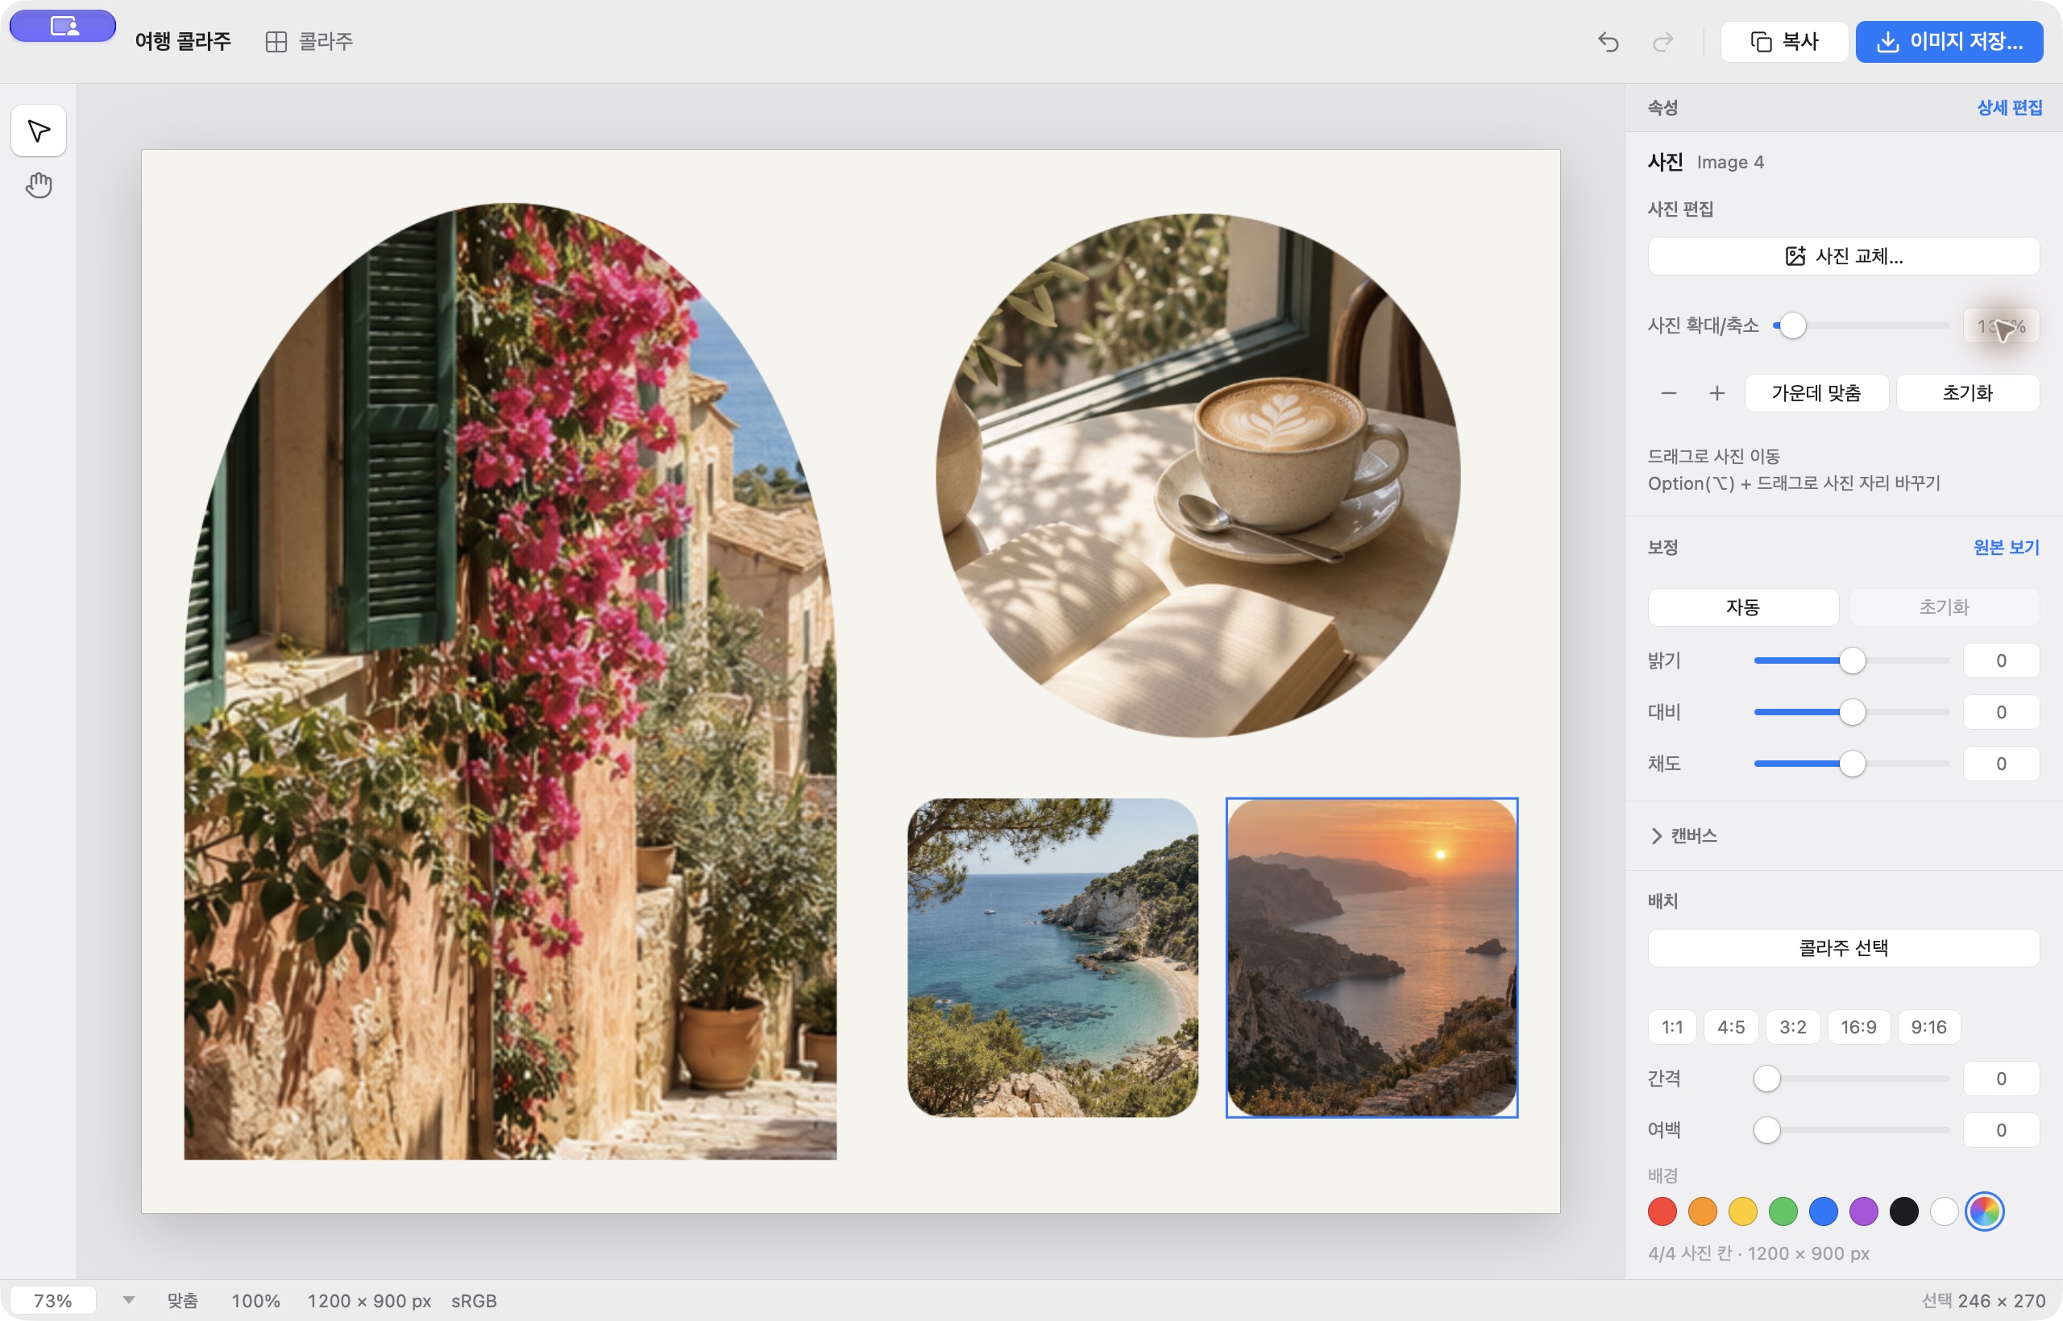The width and height of the screenshot is (2063, 1321).
Task: Pick the red background swatch
Action: click(x=1662, y=1211)
